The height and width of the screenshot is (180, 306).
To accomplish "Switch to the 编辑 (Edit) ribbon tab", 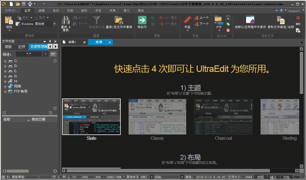I will coord(42,10).
